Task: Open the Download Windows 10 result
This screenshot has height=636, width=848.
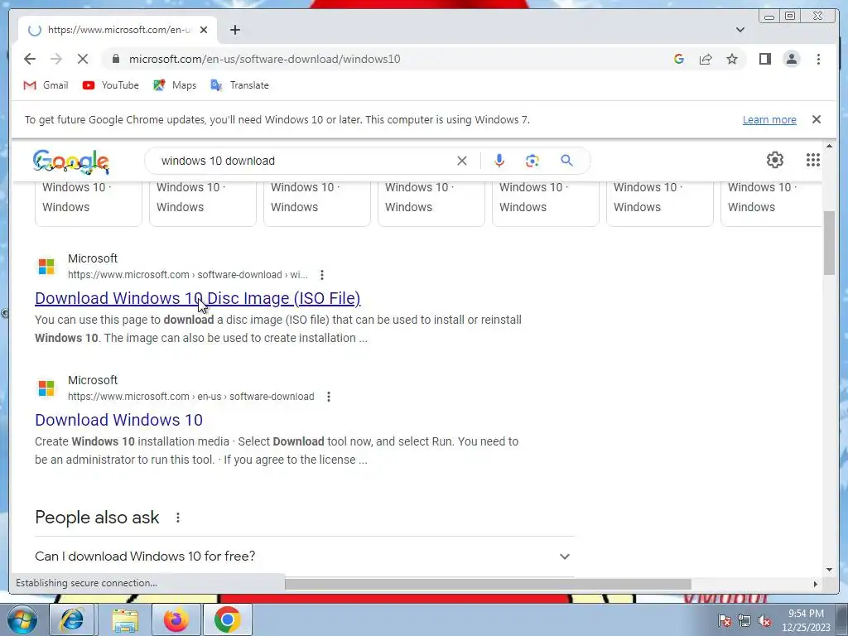Action: pos(119,420)
